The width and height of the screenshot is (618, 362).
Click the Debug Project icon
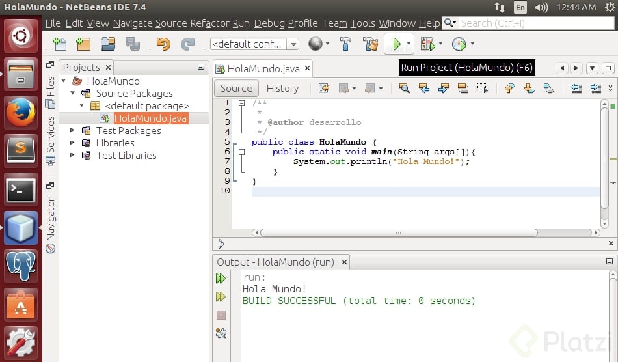pos(427,44)
